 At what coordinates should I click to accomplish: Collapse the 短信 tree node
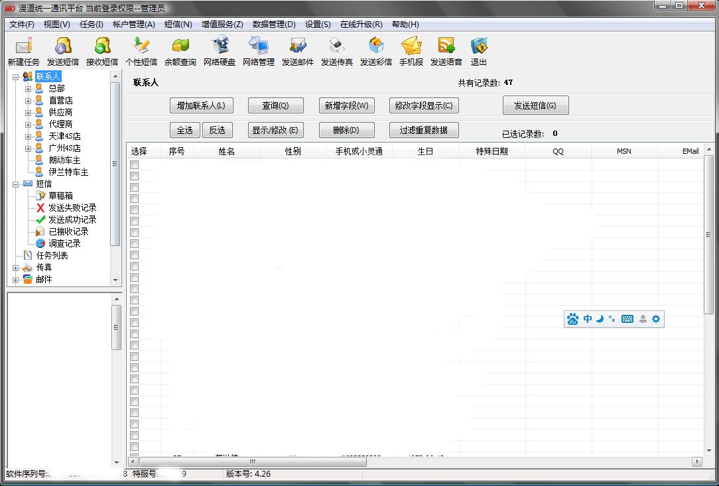coord(16,184)
